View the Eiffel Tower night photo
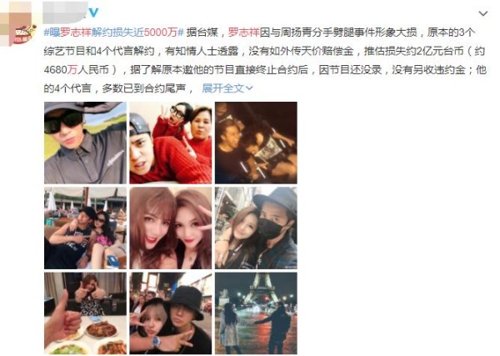This screenshot has width=500, height=356. tap(256, 313)
